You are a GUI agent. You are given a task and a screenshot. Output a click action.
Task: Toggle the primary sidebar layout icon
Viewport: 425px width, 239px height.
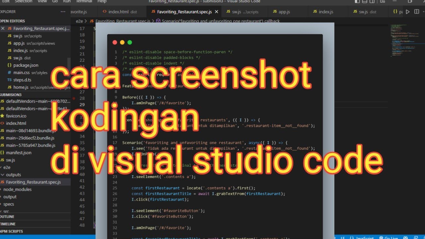pyautogui.click(x=357, y=1)
